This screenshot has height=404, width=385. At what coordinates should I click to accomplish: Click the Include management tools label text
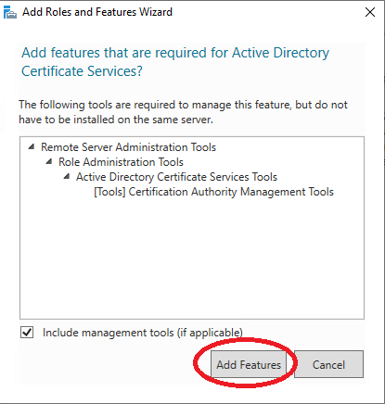[x=143, y=333]
